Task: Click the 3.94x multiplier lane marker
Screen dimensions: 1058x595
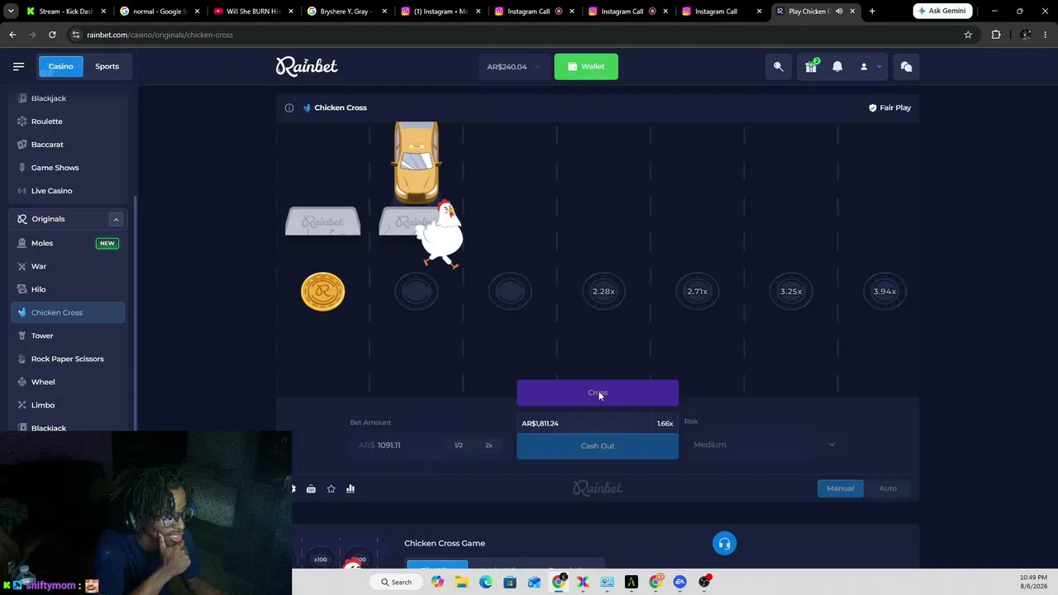Action: pos(884,291)
